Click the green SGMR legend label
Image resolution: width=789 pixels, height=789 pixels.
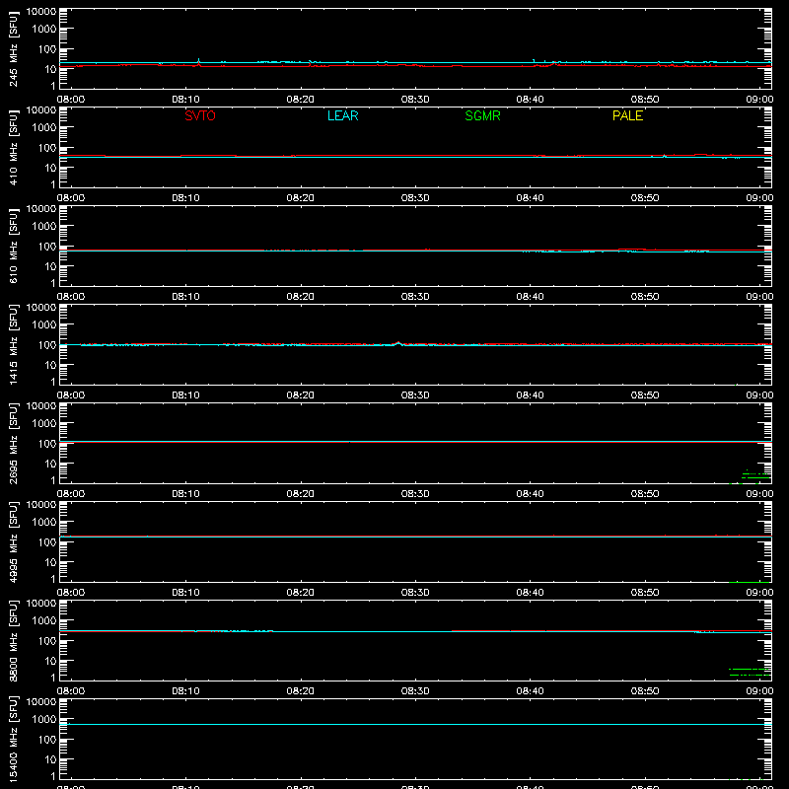482,115
